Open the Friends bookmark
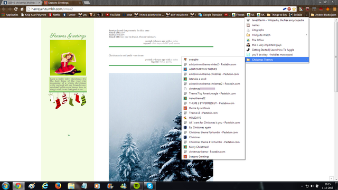338x190 pixels. tap(238, 15)
